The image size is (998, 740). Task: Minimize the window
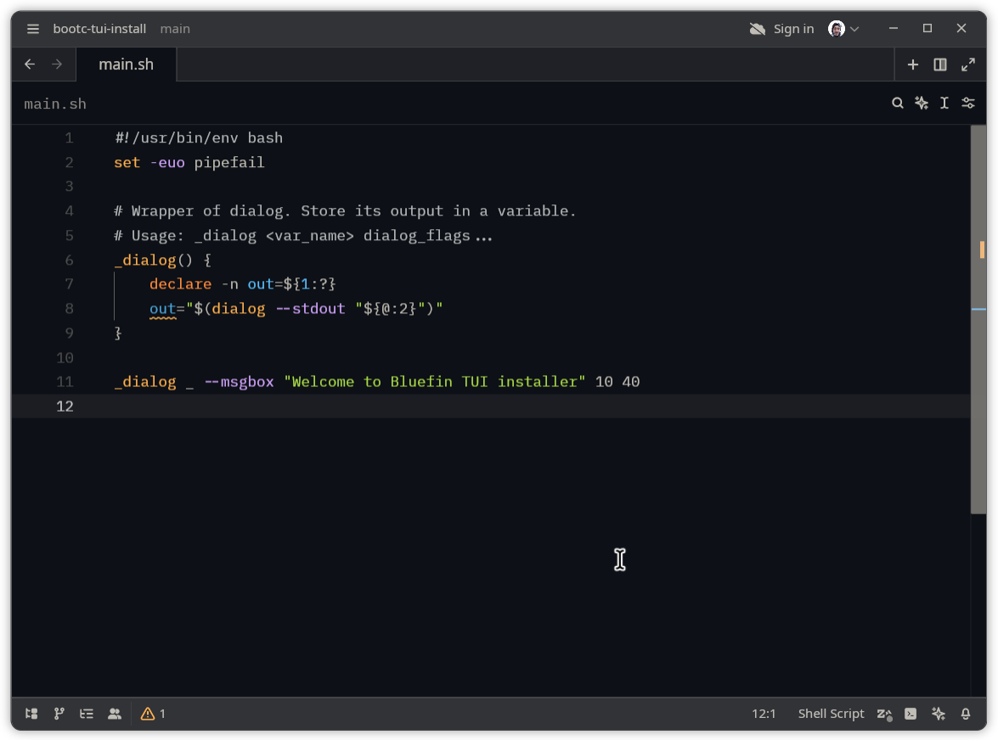(893, 29)
